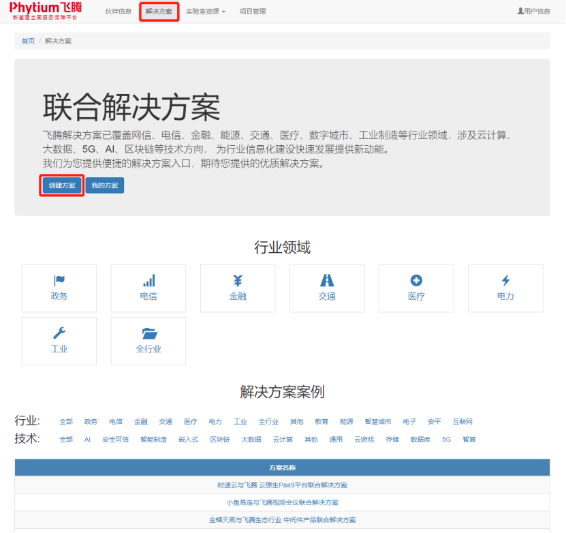This screenshot has height=533, width=566.
Task: Choose the road icon for 交通
Action: 327,280
